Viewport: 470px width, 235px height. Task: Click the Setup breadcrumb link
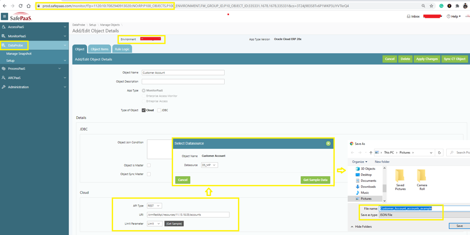click(92, 25)
